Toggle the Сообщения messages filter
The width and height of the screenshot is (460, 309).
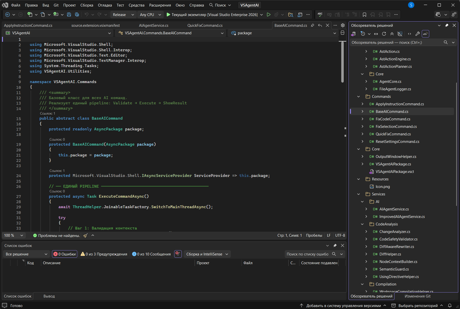pos(151,254)
